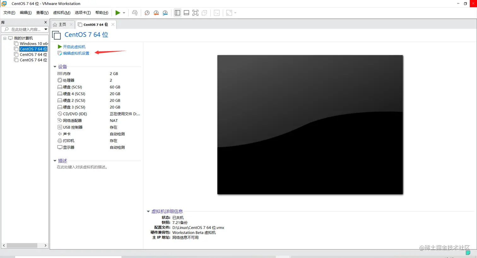Open the 选项卡(T) menu
Screen dimensions: 477x258
(83, 13)
